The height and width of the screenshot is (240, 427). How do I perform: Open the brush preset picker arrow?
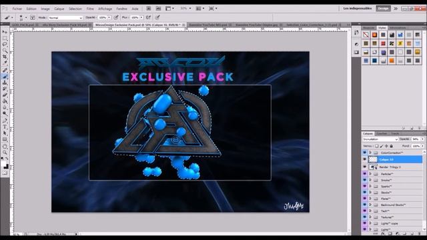tap(26, 17)
